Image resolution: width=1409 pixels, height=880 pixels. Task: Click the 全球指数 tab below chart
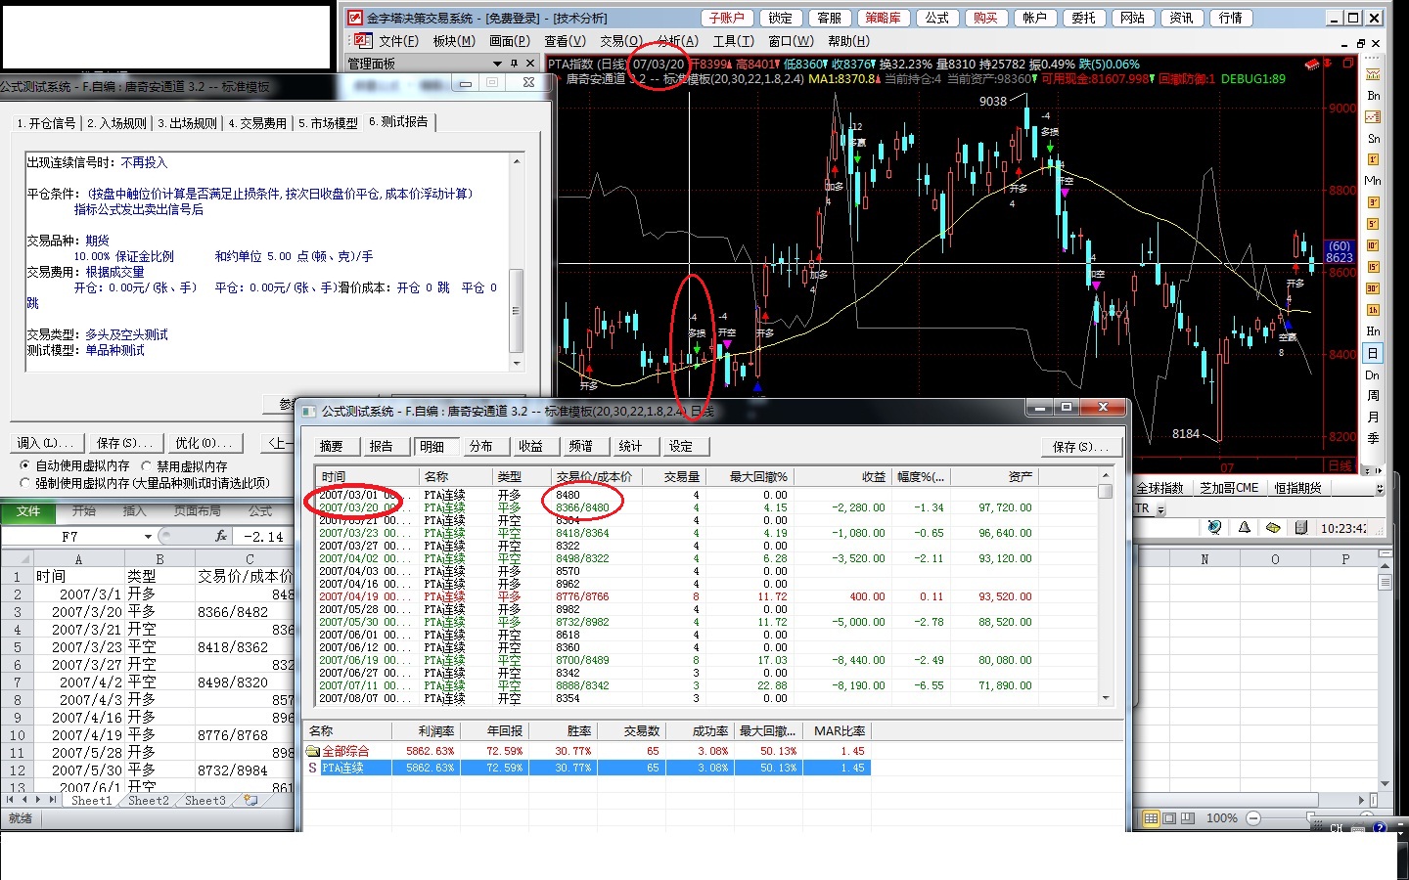1160,487
